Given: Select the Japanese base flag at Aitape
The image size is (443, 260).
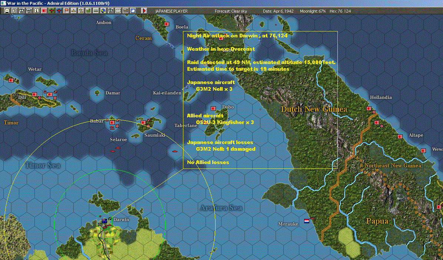Looking at the screenshot, I should click(400, 137).
